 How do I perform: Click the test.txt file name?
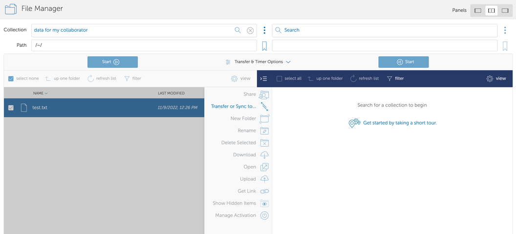[x=40, y=107]
